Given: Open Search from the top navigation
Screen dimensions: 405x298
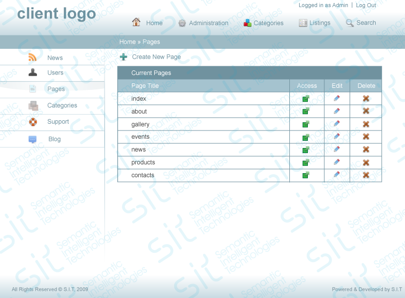Looking at the screenshot, I should click(x=361, y=23).
